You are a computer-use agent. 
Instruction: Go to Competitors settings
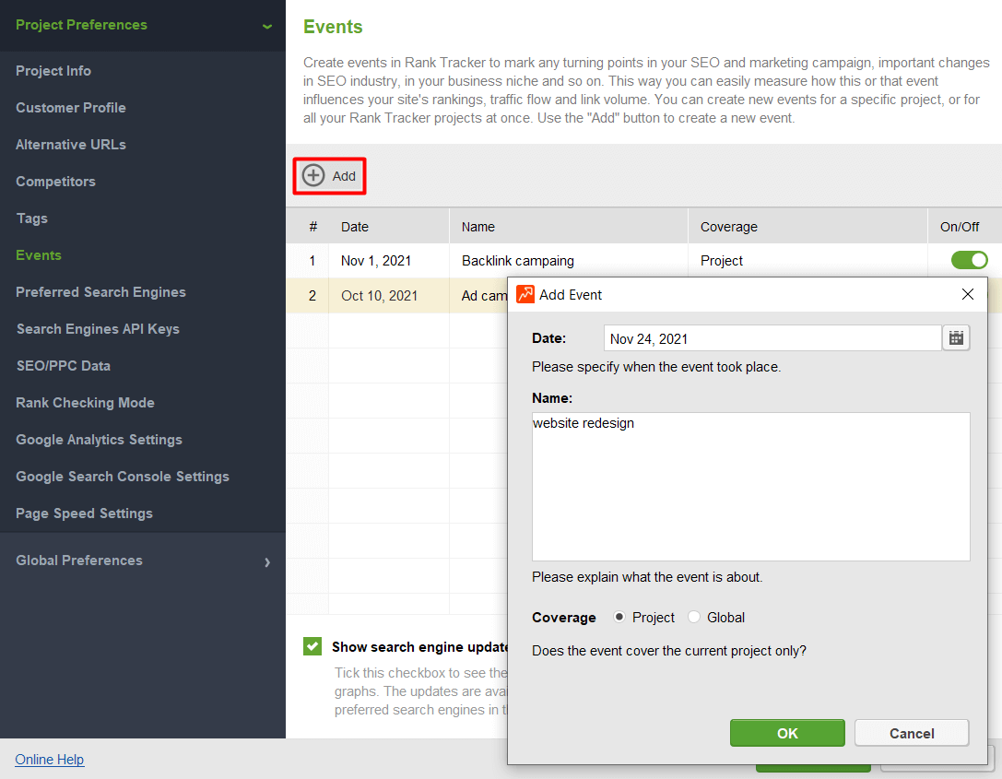click(x=55, y=181)
